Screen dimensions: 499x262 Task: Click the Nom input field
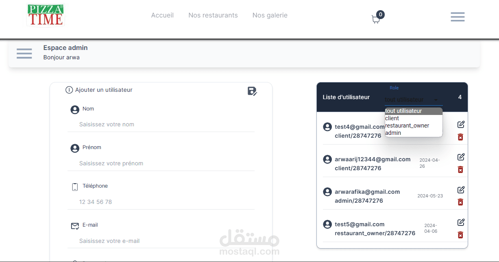click(161, 124)
